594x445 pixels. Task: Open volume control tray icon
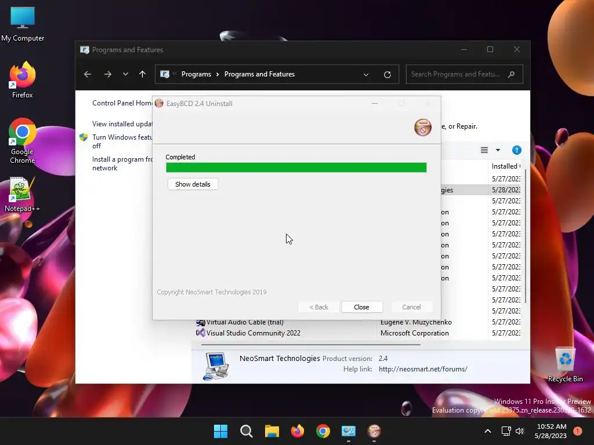click(x=520, y=431)
